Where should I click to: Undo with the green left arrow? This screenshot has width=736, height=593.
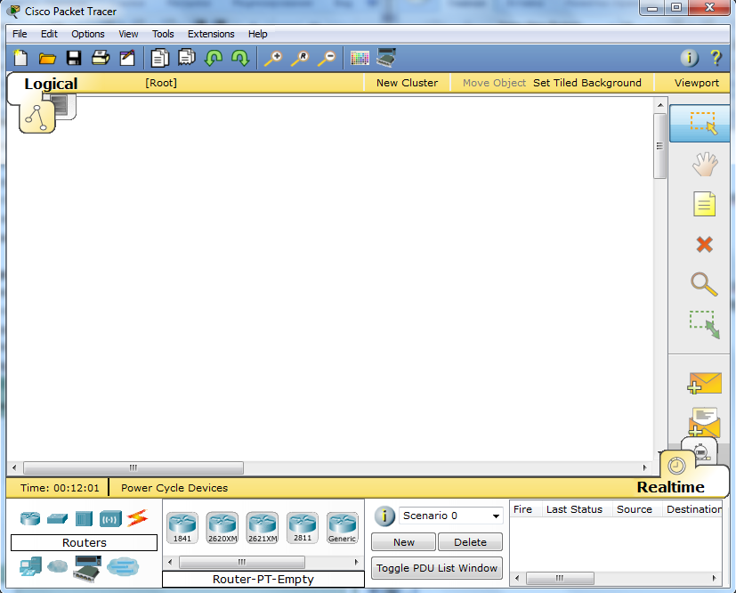pos(214,58)
